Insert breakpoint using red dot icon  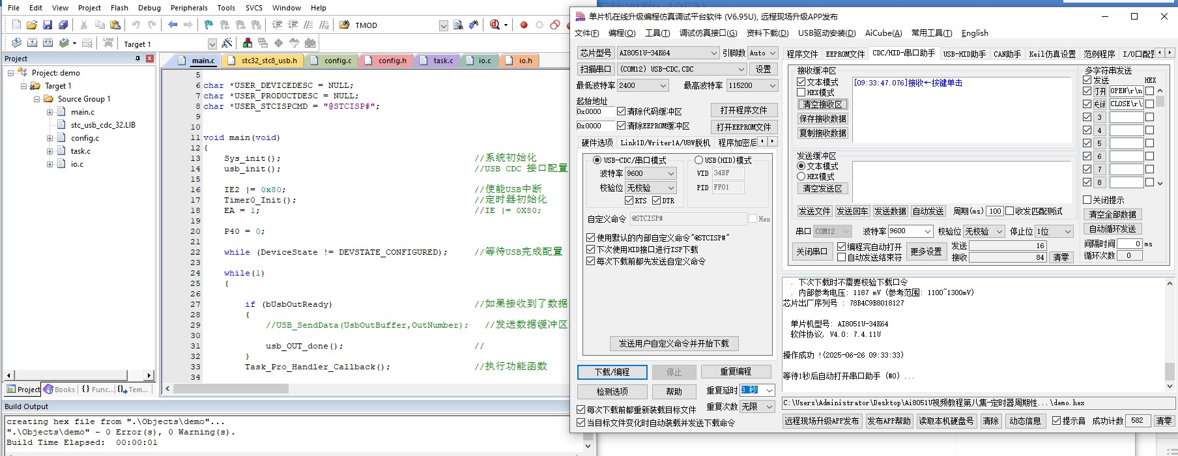[x=524, y=25]
